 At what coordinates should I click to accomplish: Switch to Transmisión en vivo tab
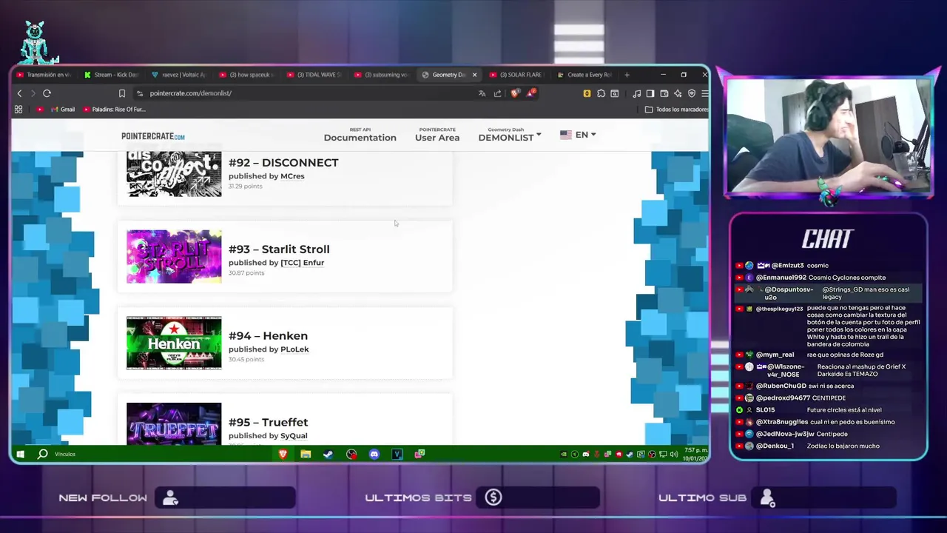click(44, 75)
